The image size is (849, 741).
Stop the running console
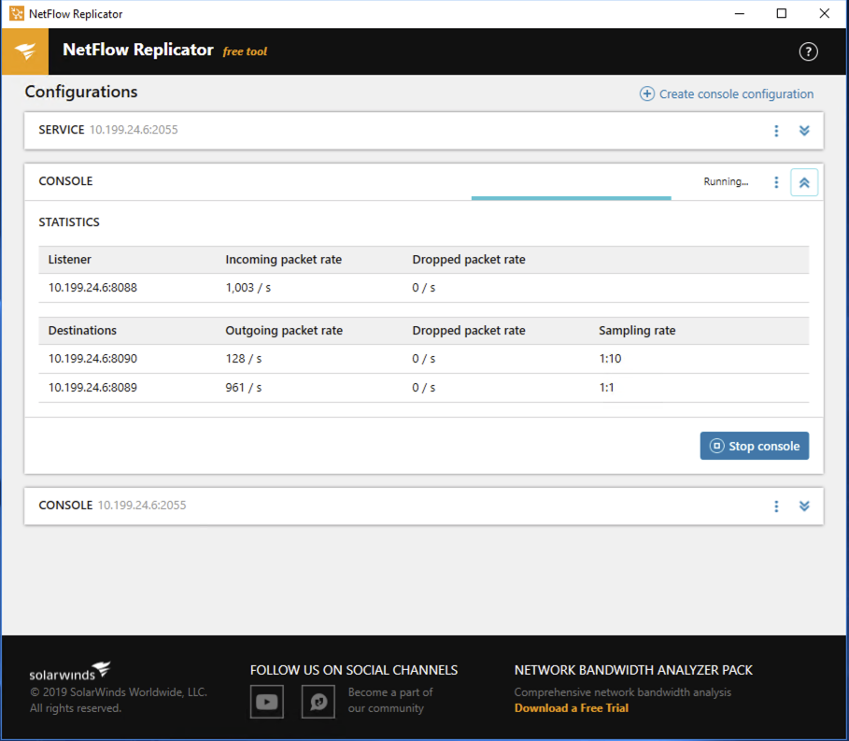click(755, 446)
